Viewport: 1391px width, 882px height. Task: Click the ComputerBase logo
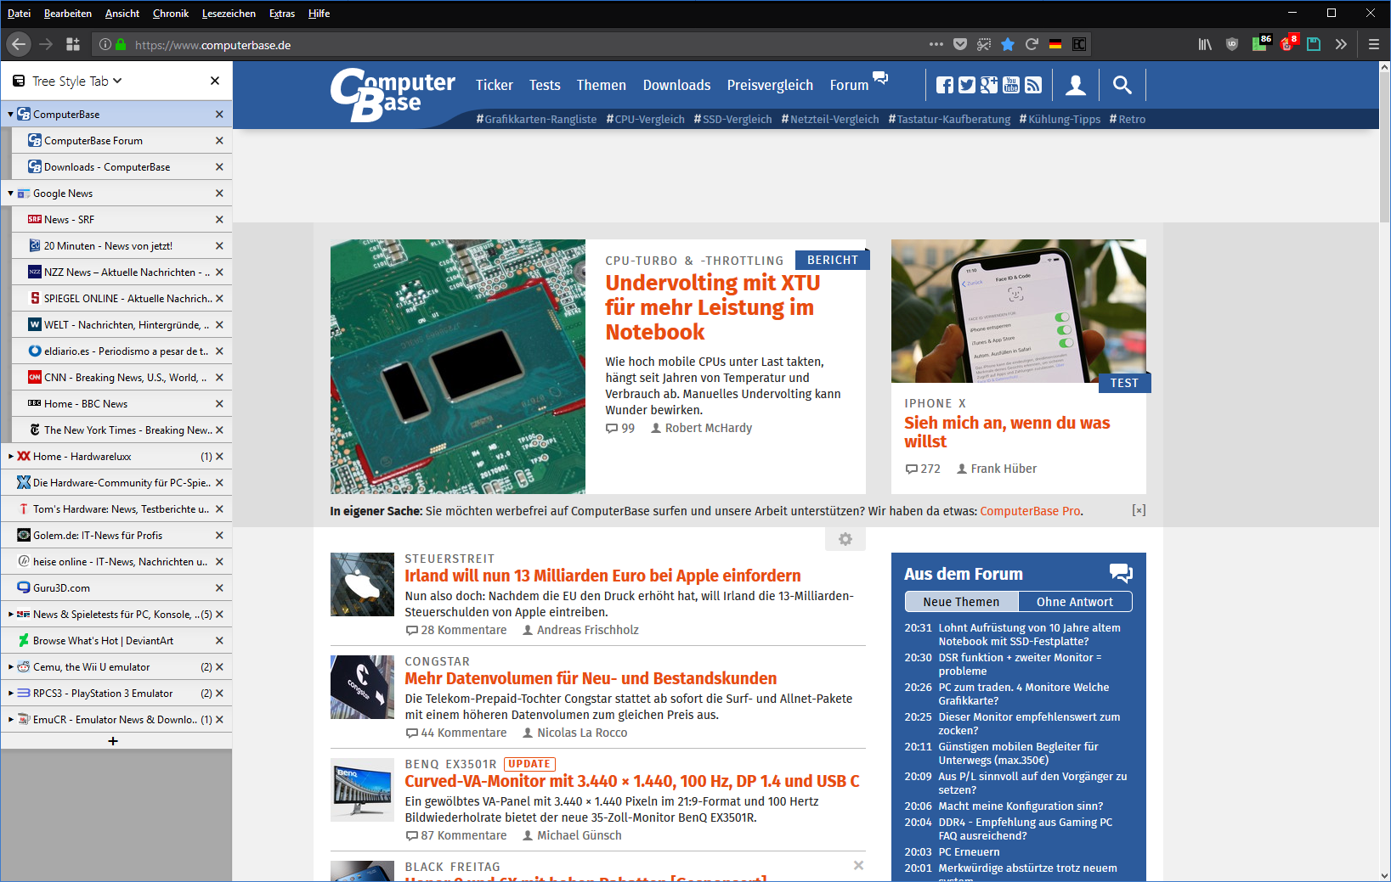(392, 93)
